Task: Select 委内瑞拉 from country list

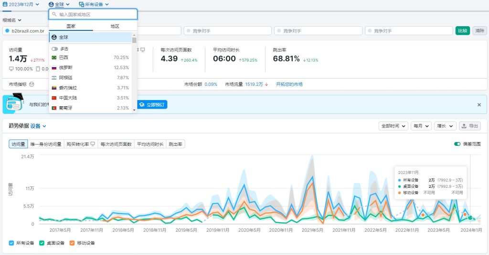Action: tap(90, 88)
